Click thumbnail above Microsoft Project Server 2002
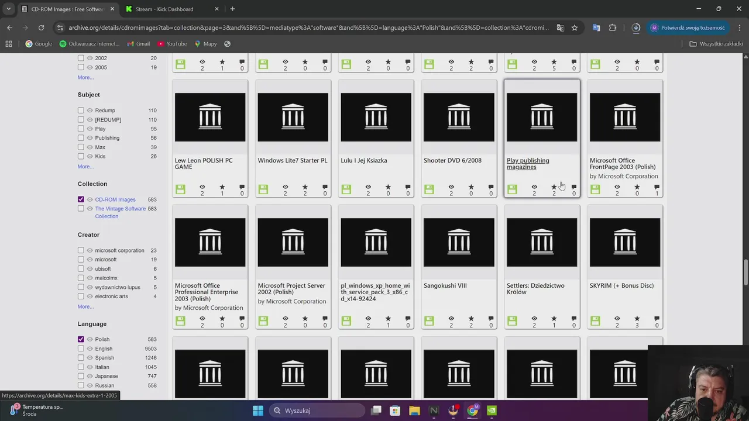Image resolution: width=749 pixels, height=421 pixels. click(x=293, y=242)
